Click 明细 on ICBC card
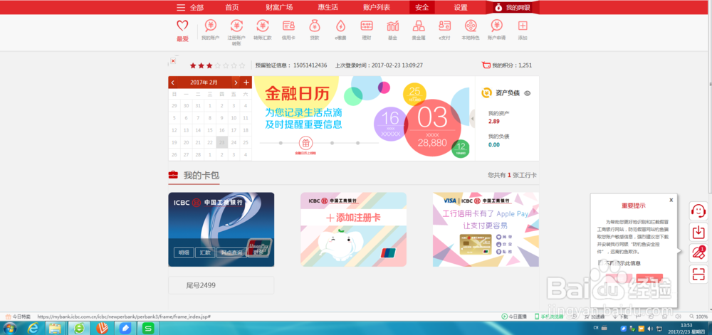 click(x=184, y=252)
